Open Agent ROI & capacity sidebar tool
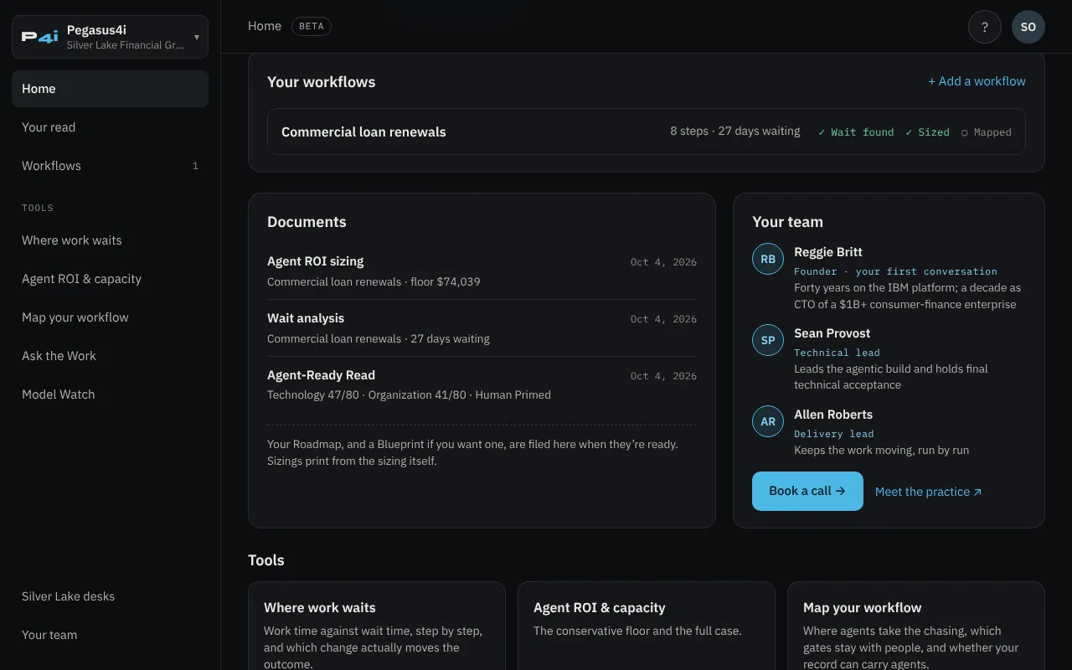The height and width of the screenshot is (670, 1072). click(x=111, y=279)
